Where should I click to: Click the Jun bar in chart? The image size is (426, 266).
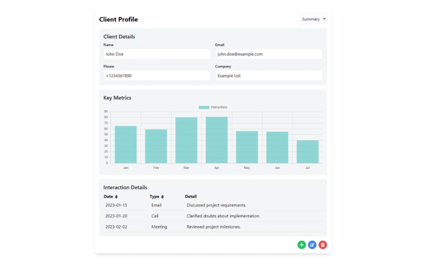pyautogui.click(x=277, y=147)
